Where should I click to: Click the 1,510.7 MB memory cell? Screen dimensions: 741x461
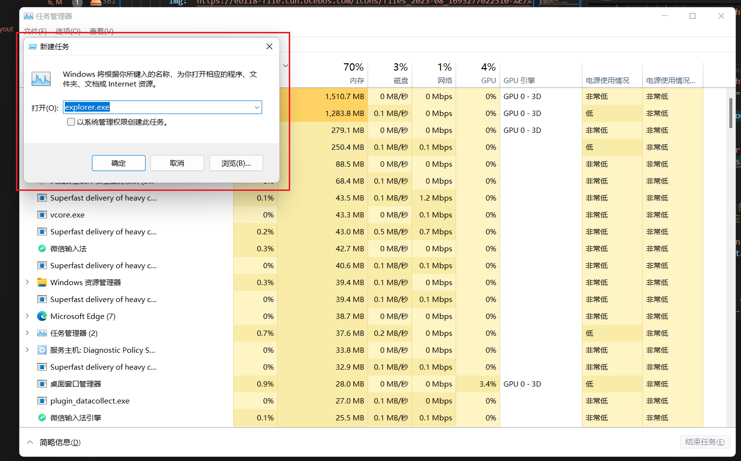pyautogui.click(x=323, y=96)
